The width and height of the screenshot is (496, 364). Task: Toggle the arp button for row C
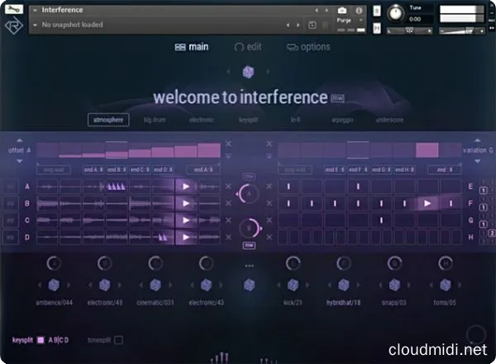[x=11, y=220]
